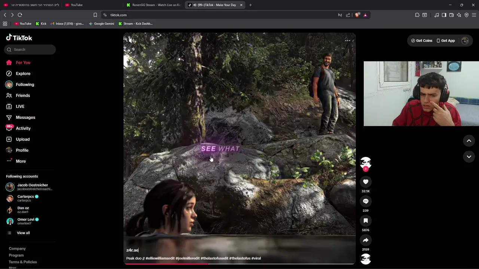Open Messages in the sidebar
The image size is (479, 269).
click(x=21, y=117)
